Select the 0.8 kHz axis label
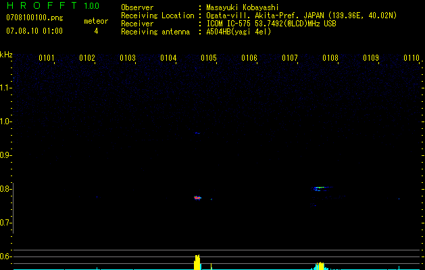 pos(5,189)
